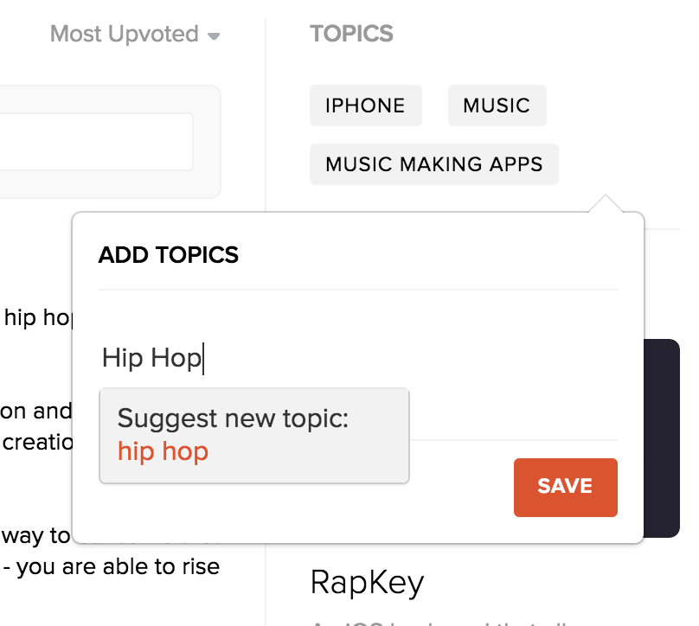Click the SAVE button in Add Topics
Screen dimensions: 699x626
[565, 488]
